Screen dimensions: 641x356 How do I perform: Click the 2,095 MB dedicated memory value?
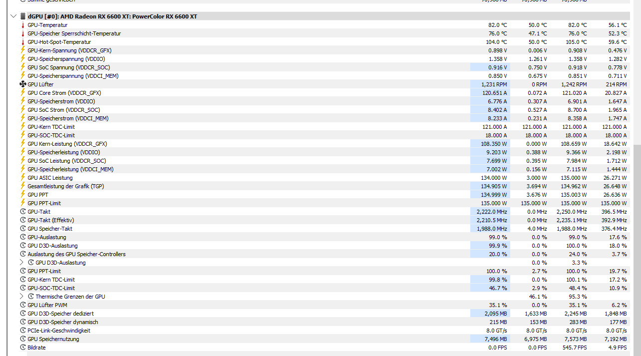click(x=496, y=314)
